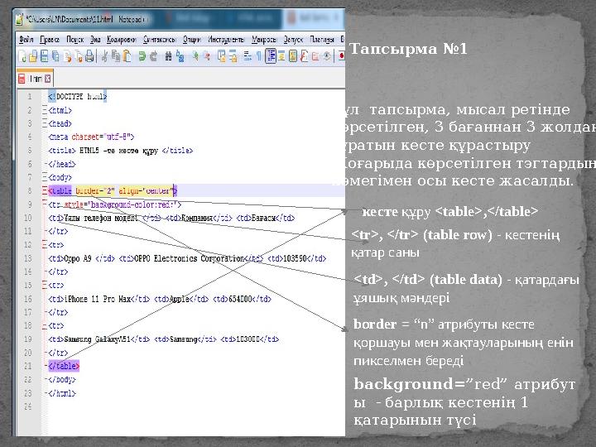Screen dimensions: 596x447
Task: Click the 103590 price value
Action: pyautogui.click(x=295, y=258)
